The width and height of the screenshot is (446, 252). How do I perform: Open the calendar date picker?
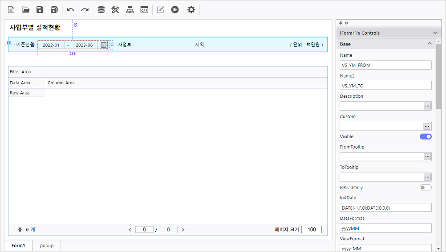tap(103, 45)
